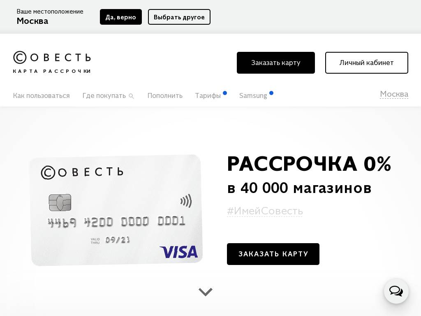The height and width of the screenshot is (316, 421).
Task: Click the blue dot beside Samsung
Action: point(271,93)
